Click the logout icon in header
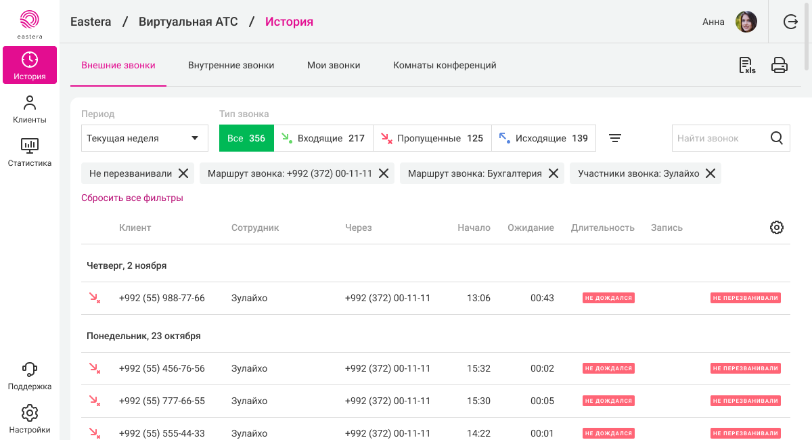Viewport: 812px width, 440px height. [790, 22]
